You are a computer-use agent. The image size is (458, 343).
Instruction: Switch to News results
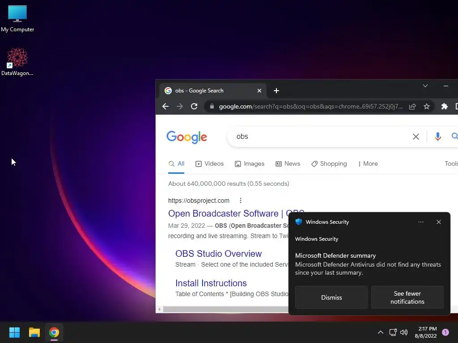pyautogui.click(x=288, y=163)
